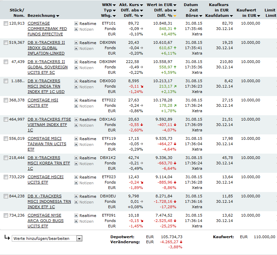277x255 pixels.
Task: Sort by orange Diff. % arrow under Wert
Action: pos(175,16)
